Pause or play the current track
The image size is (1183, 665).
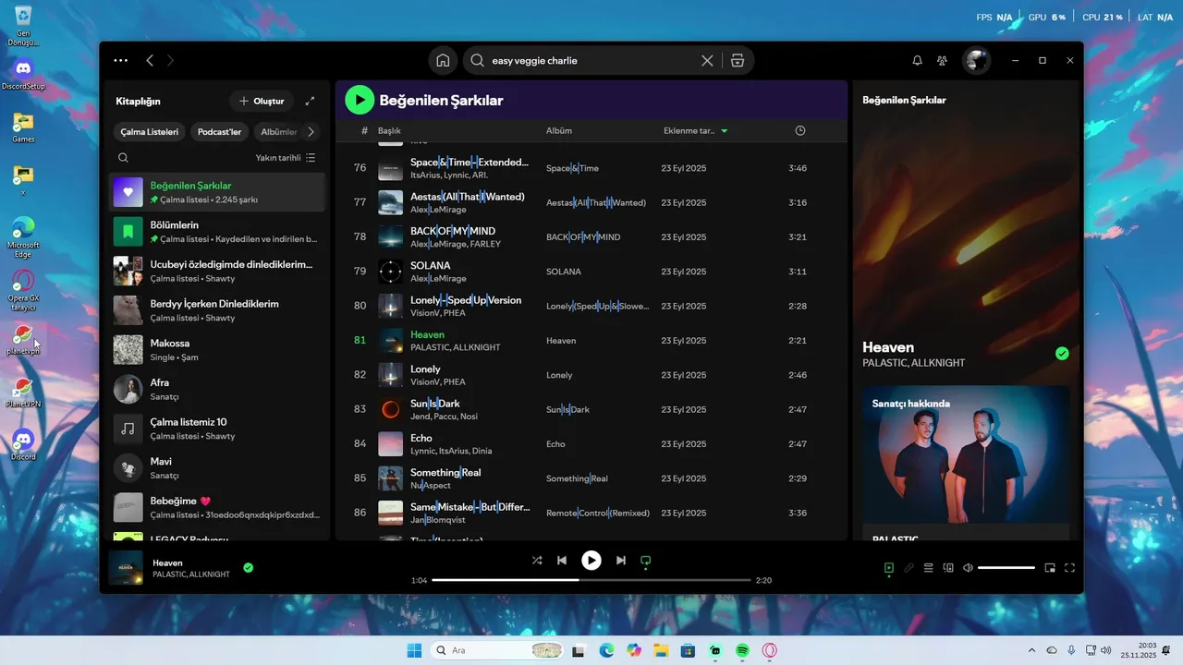click(x=591, y=561)
